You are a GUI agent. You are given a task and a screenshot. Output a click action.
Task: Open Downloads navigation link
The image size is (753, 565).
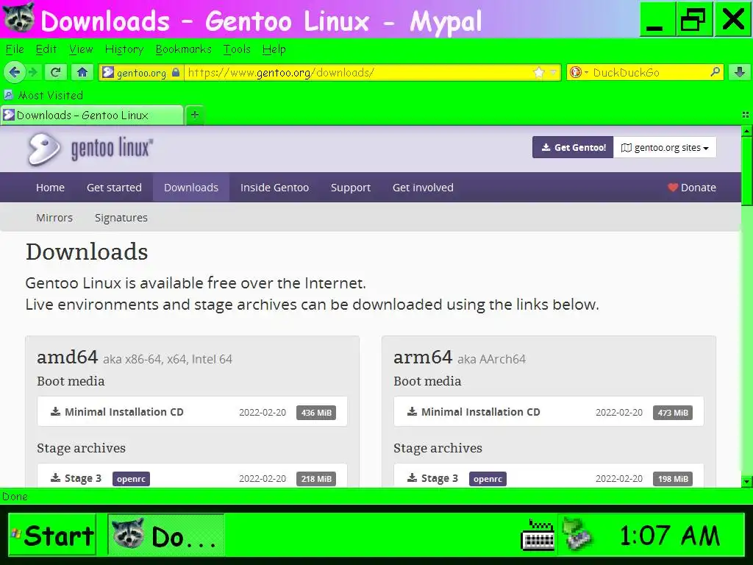(191, 188)
